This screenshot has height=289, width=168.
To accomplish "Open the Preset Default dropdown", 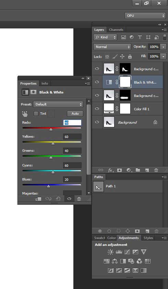I will coord(58,104).
